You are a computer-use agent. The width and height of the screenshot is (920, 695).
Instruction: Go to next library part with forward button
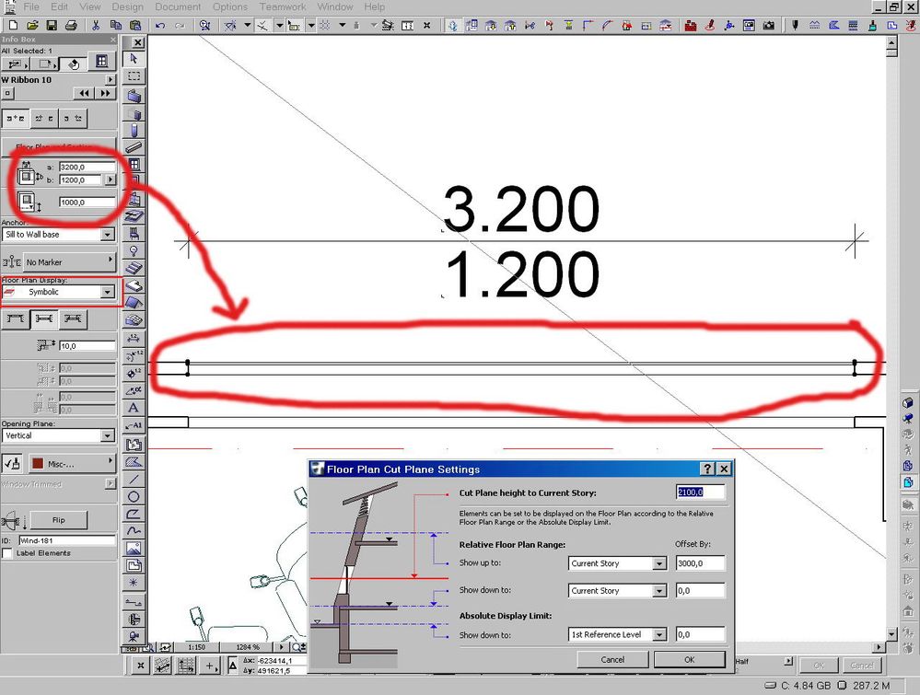coord(105,93)
